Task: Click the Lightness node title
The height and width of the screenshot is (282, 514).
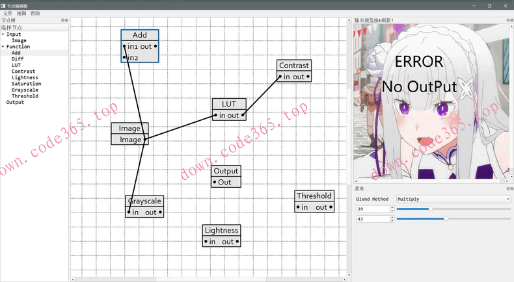Action: (x=222, y=230)
